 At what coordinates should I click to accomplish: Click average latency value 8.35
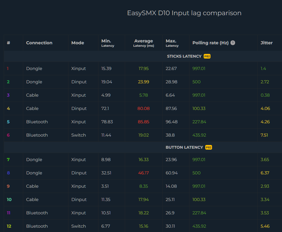pos(144,186)
